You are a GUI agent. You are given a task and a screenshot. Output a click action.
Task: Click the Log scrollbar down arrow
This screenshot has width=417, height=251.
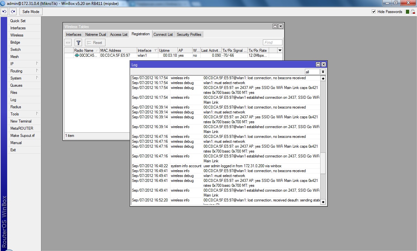[x=323, y=202]
